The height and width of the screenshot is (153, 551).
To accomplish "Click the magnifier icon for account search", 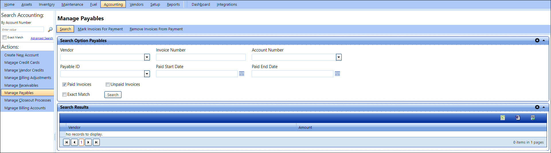I will point(50,29).
